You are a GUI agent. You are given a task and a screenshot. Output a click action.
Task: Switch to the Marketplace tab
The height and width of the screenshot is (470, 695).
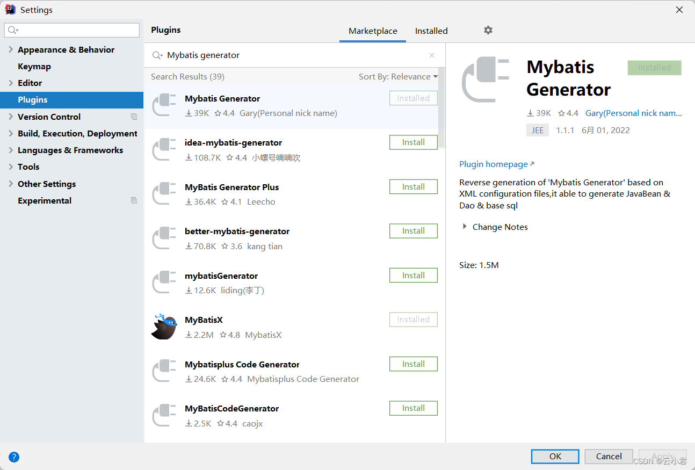click(x=373, y=31)
